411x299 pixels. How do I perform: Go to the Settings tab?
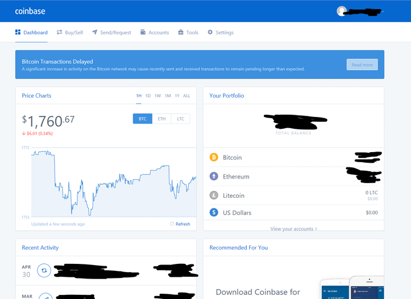click(220, 33)
